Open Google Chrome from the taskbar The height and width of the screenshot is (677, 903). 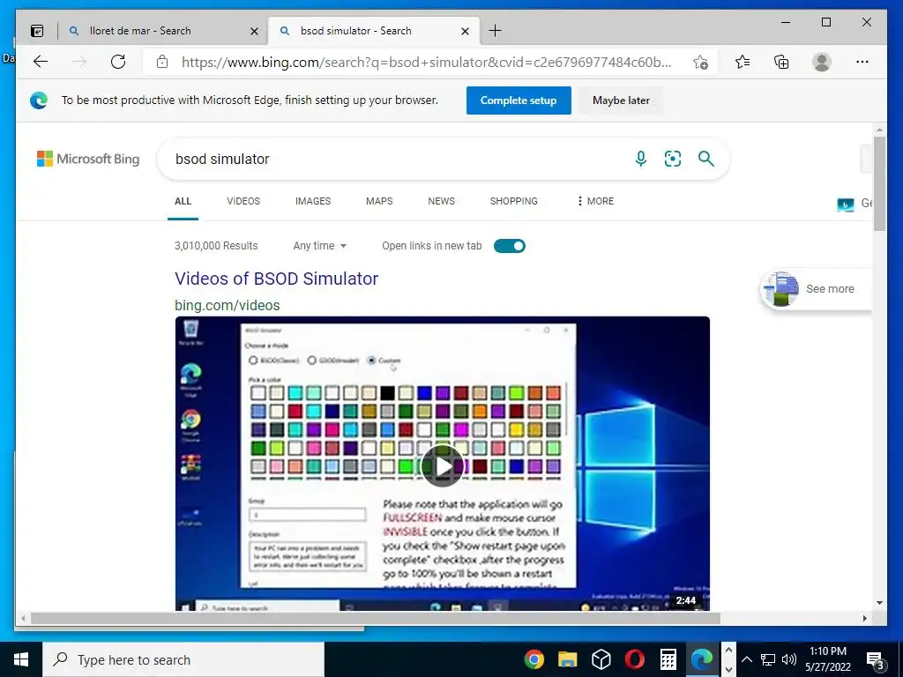[x=534, y=659]
